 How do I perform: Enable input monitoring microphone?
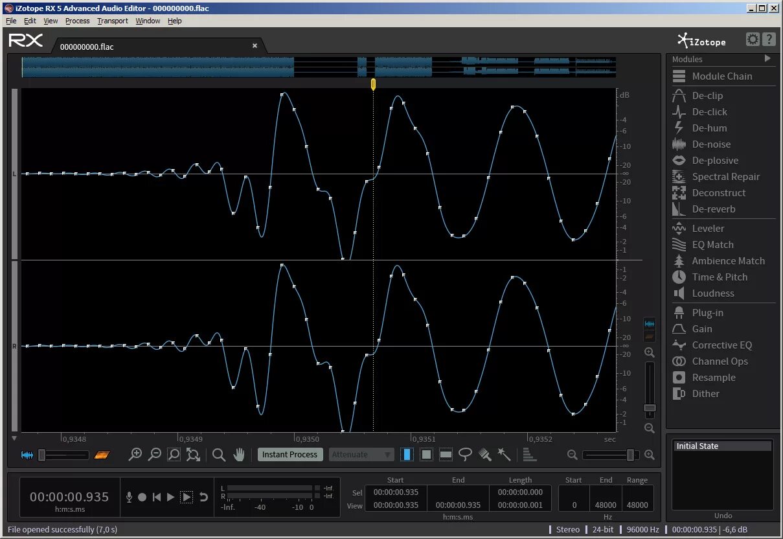(x=129, y=497)
